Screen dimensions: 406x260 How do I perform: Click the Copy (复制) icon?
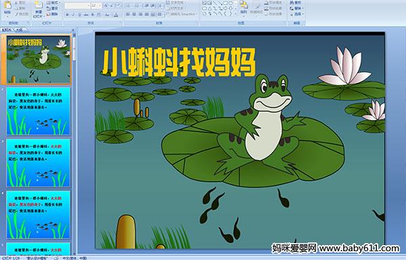coord(16,8)
